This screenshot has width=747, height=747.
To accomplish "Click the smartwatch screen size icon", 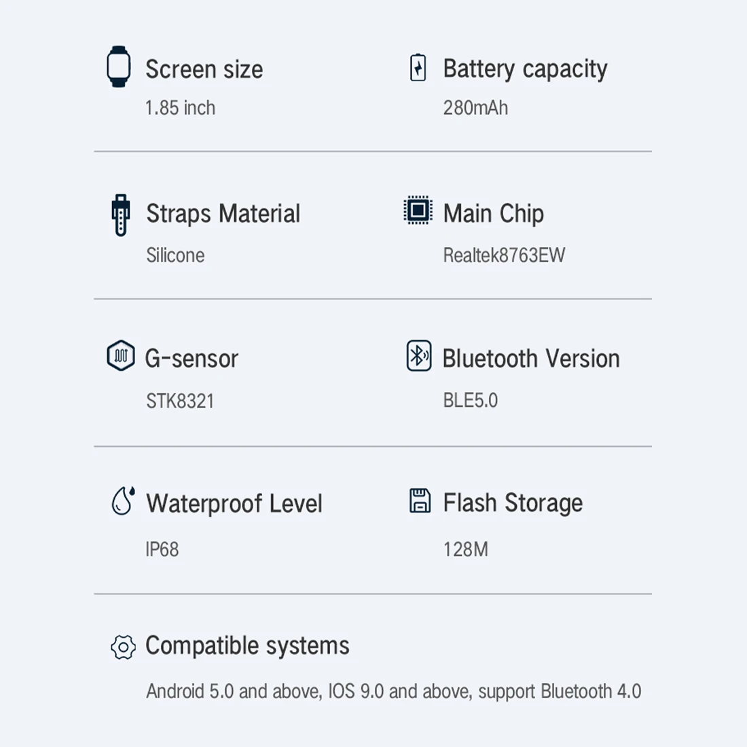I will pyautogui.click(x=119, y=67).
